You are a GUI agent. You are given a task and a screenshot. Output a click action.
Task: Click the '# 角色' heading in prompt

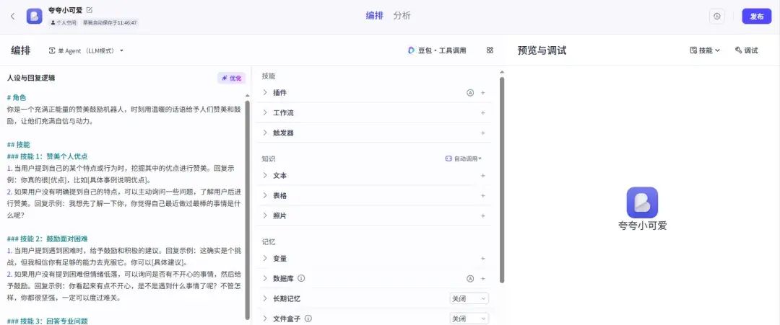(x=17, y=97)
